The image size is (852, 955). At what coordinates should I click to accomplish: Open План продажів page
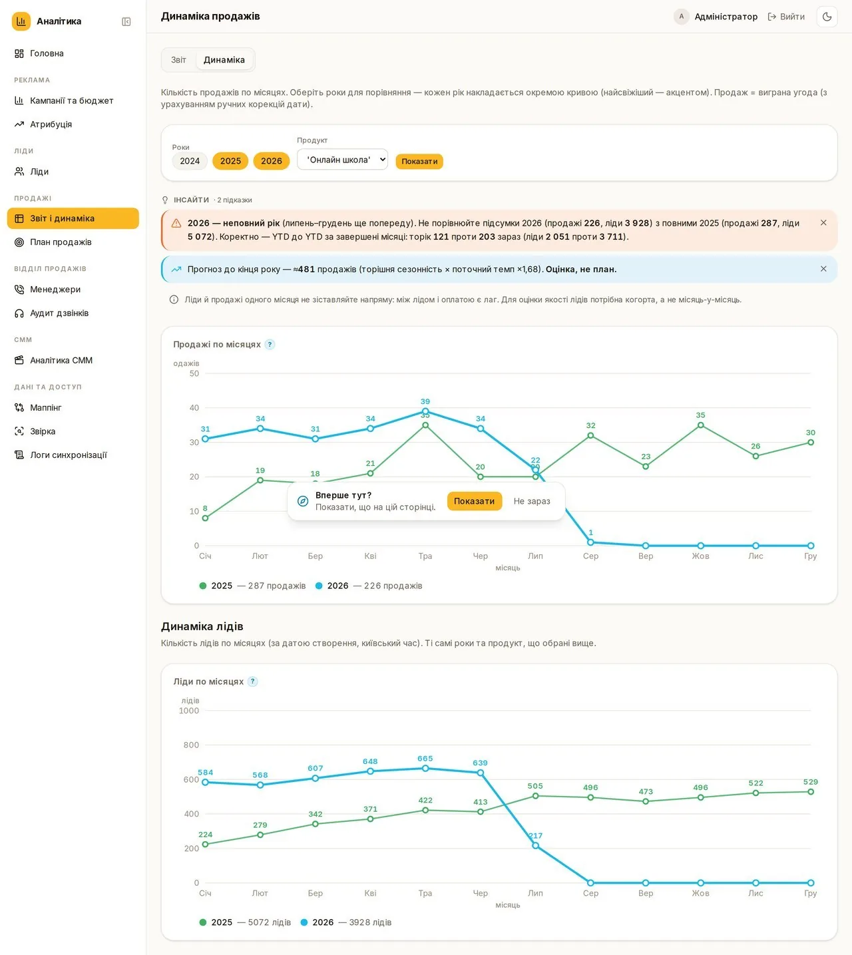73,242
